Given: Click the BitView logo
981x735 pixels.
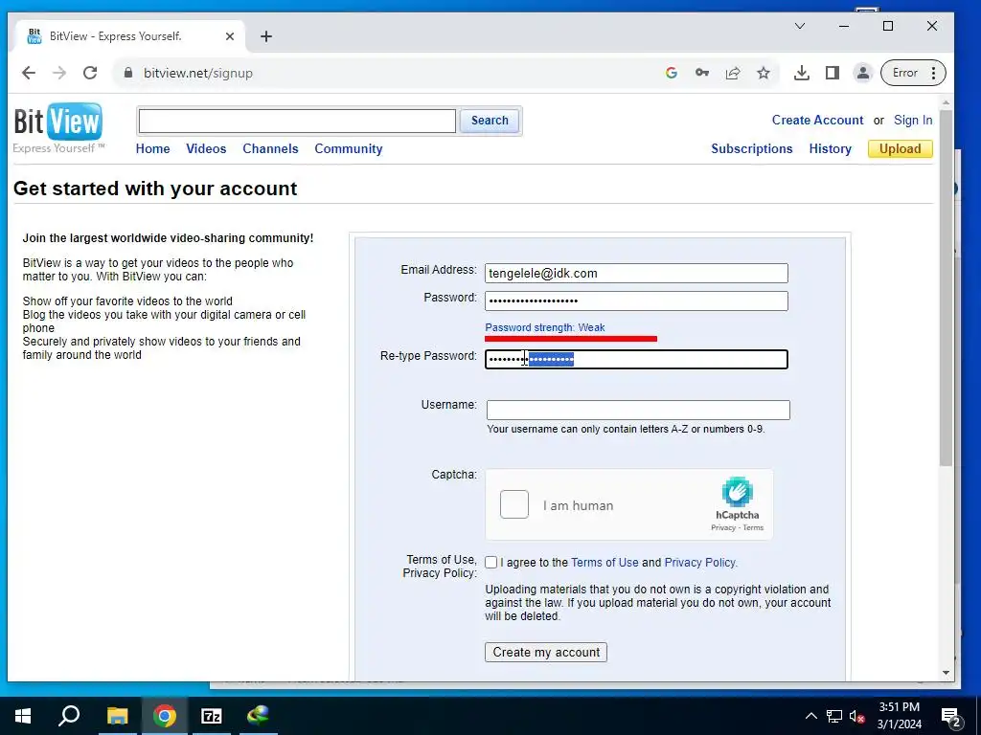Looking at the screenshot, I should (x=58, y=128).
